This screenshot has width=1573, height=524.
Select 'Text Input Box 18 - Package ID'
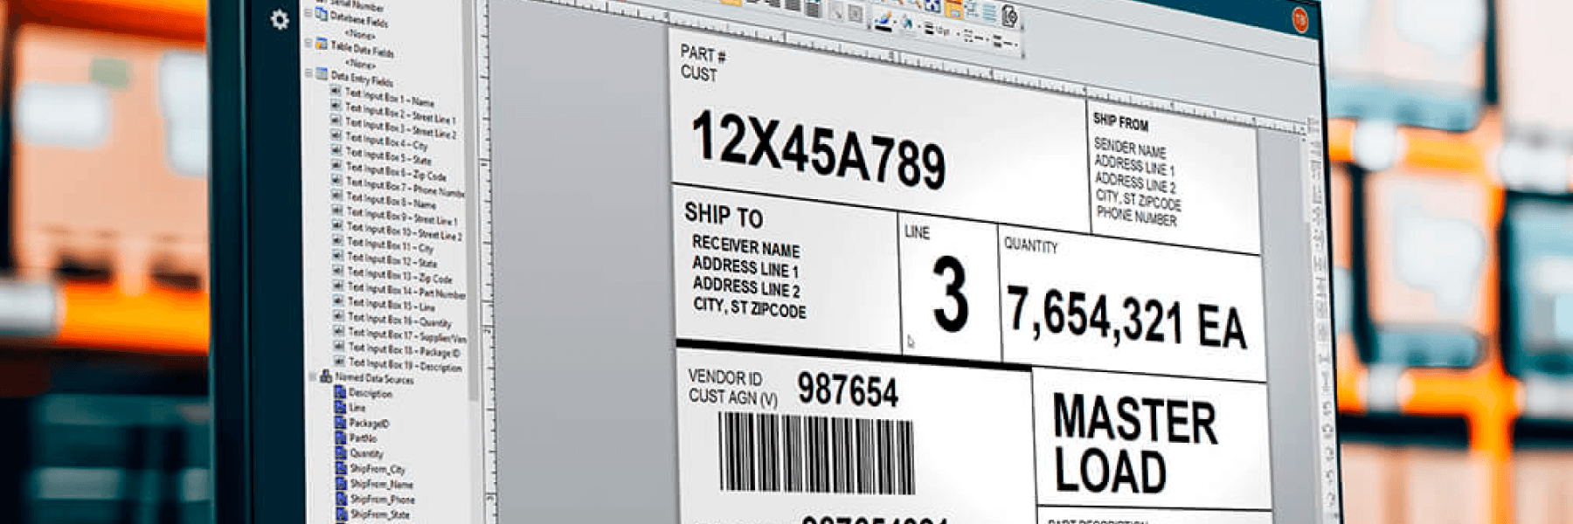coord(404,349)
